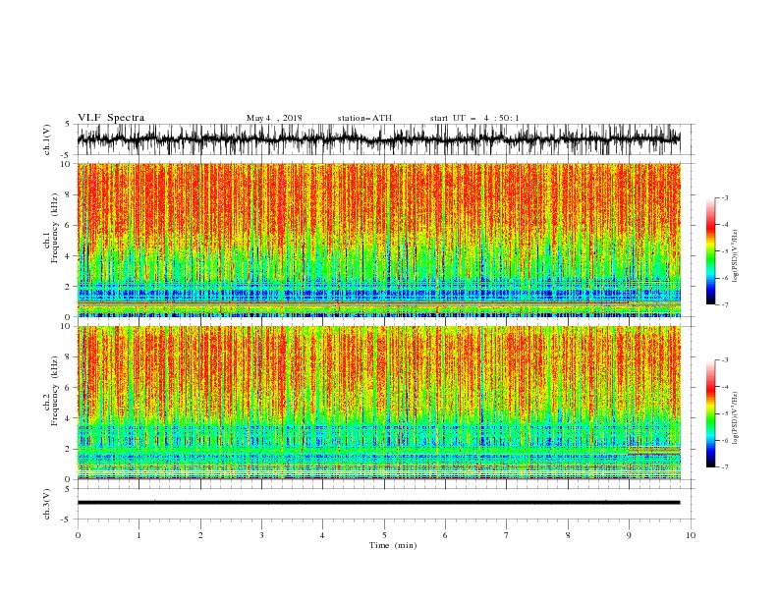Click the ch.1 "Frequency (kHz)" axis label
The height and width of the screenshot is (601, 778).
(x=55, y=229)
